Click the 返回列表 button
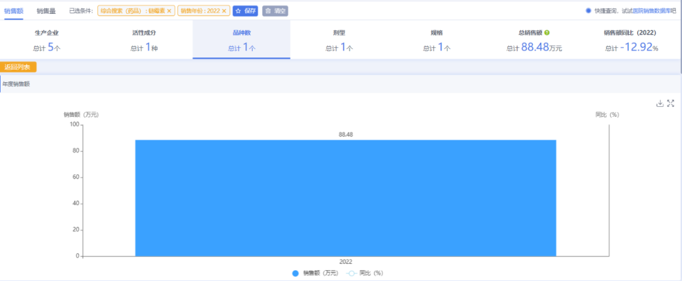 [19, 67]
